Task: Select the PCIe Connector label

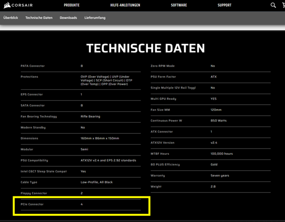Action: click(x=32, y=204)
